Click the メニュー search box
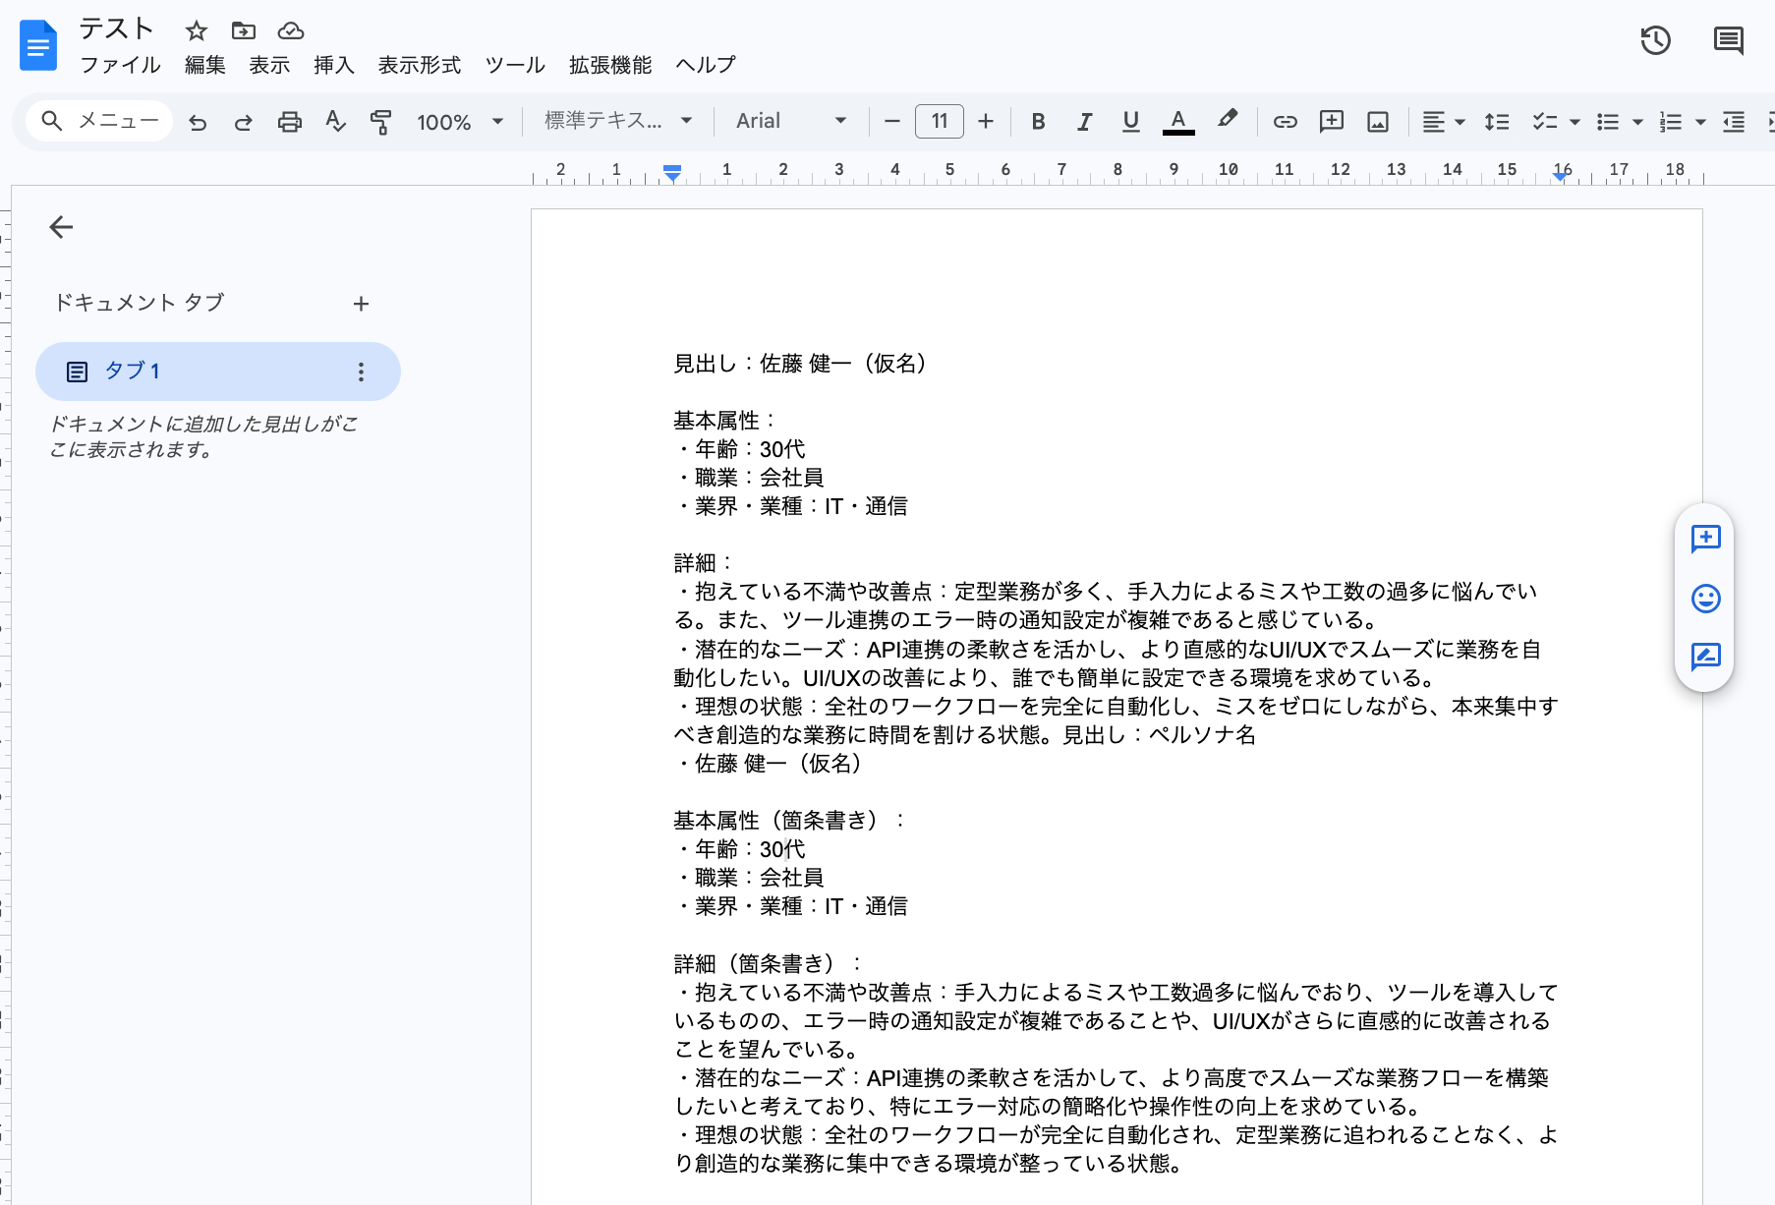 [99, 121]
